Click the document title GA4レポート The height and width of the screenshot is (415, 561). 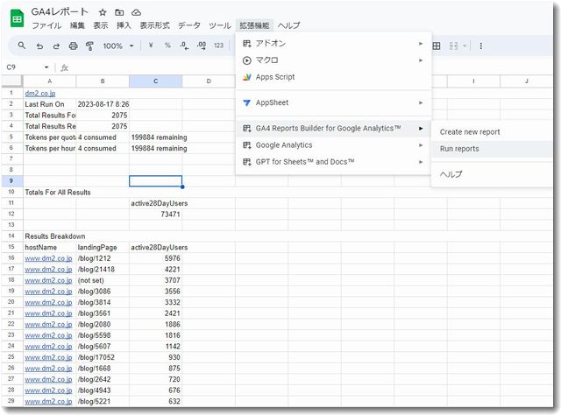(60, 11)
